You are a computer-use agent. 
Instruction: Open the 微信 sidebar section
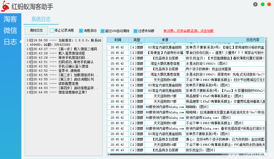(x=10, y=31)
